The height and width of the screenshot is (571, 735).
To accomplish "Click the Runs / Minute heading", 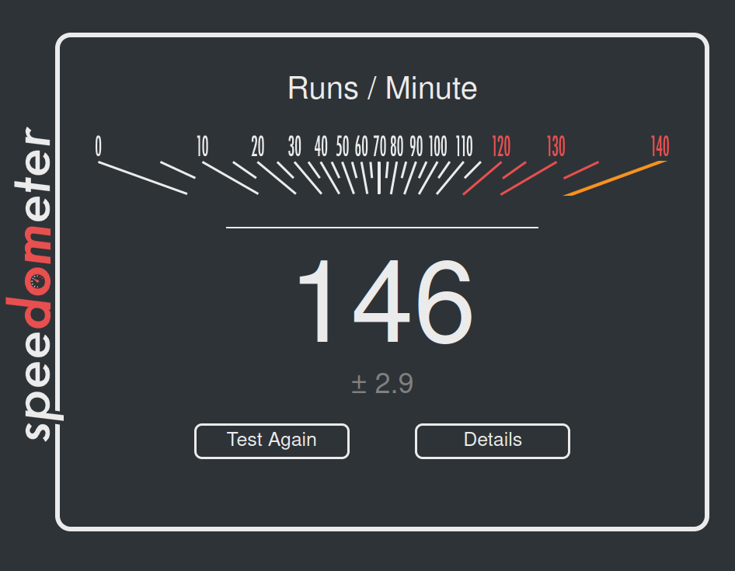I will [382, 88].
